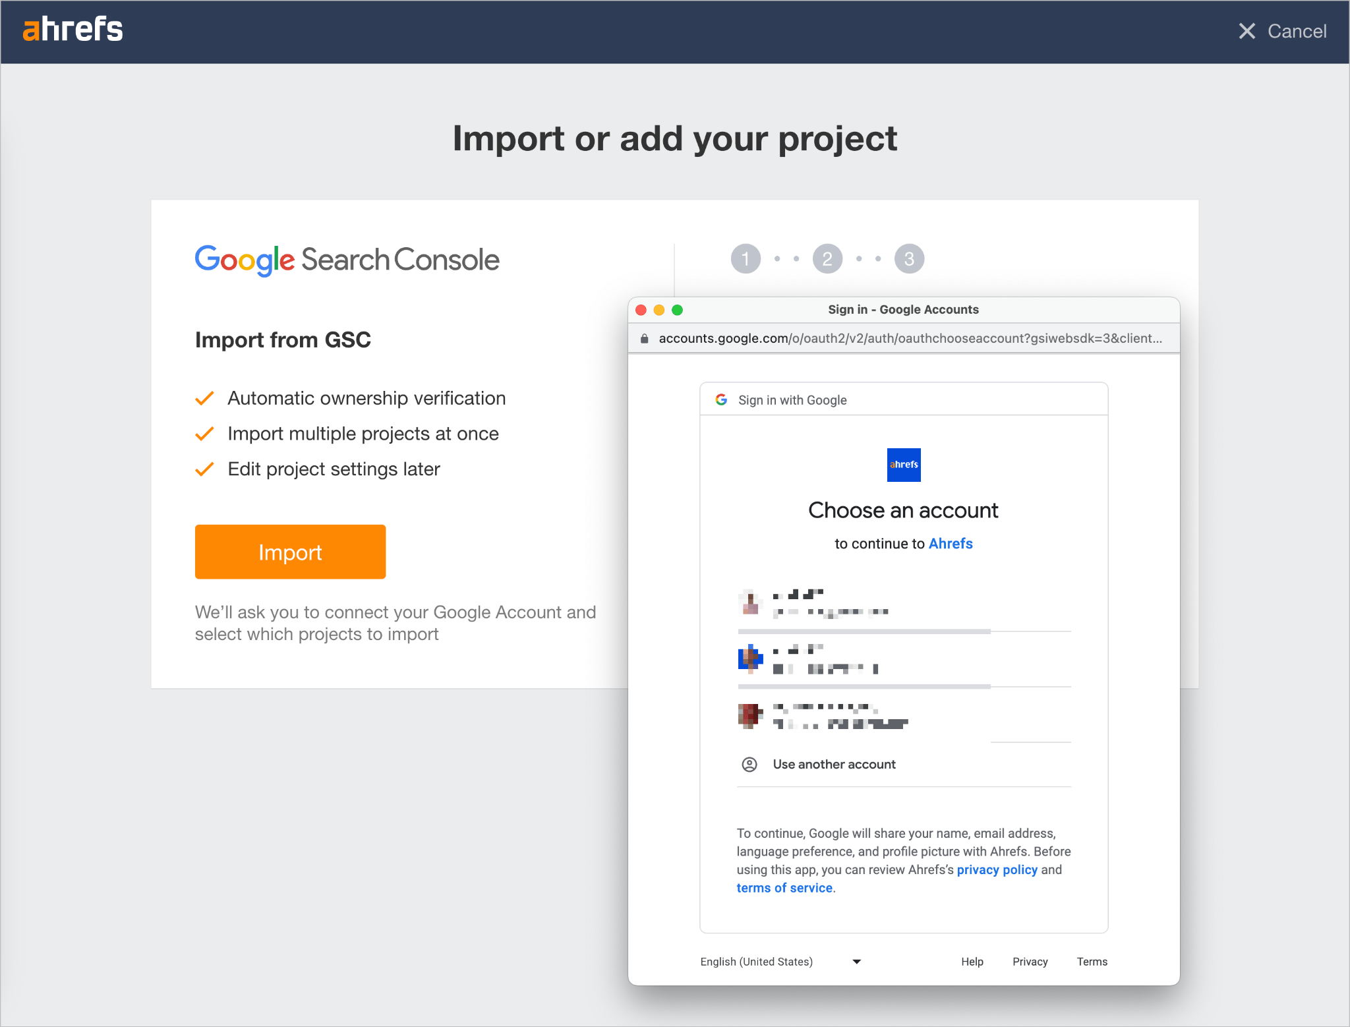Click the X icon next to Cancel
1350x1027 pixels.
tap(1248, 31)
